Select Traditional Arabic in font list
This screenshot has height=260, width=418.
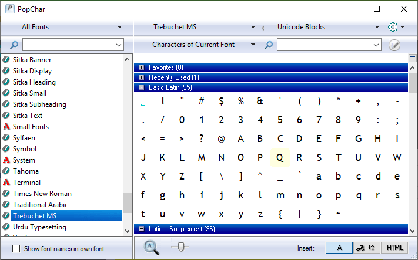pos(41,205)
